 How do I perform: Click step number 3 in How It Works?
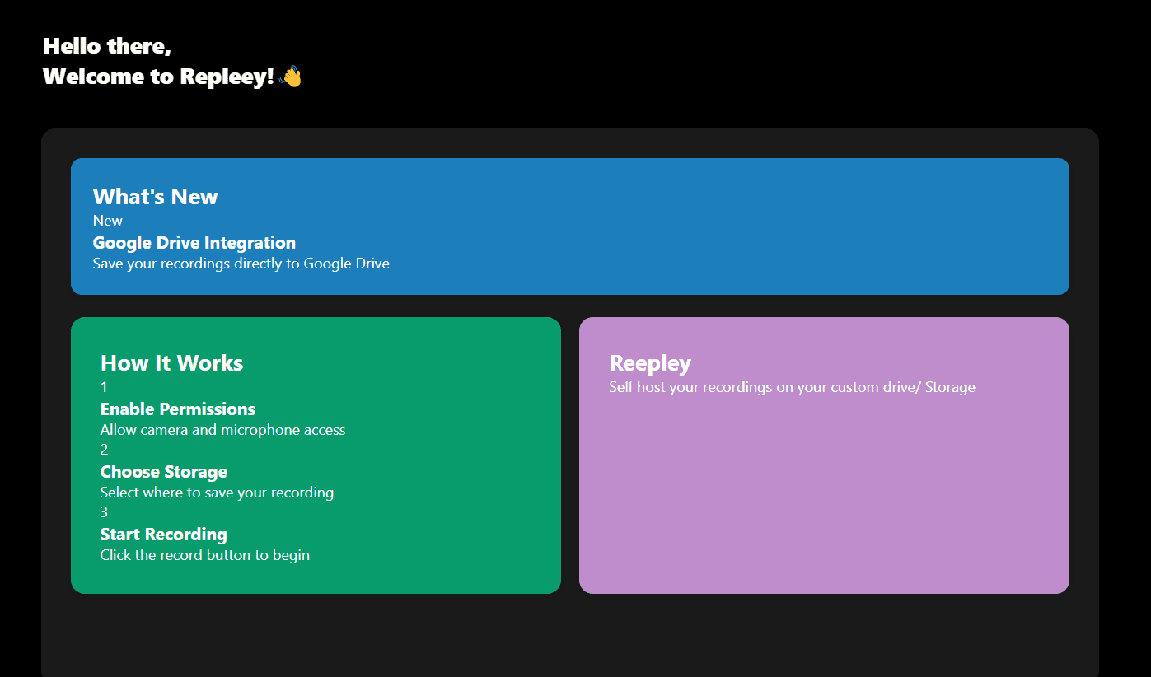point(104,512)
